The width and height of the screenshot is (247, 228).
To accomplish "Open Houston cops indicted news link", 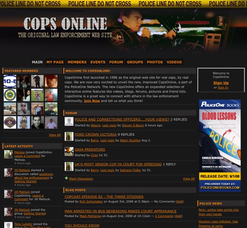I will [218, 224].
